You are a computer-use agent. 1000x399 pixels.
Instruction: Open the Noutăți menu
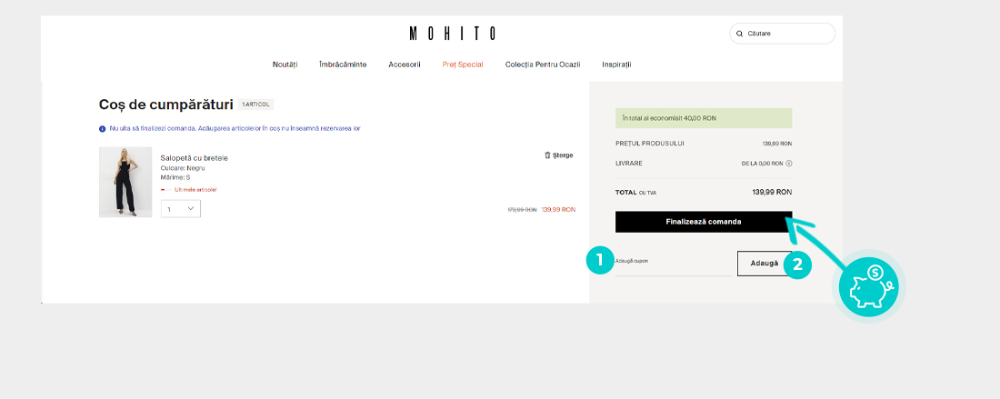coord(285,65)
